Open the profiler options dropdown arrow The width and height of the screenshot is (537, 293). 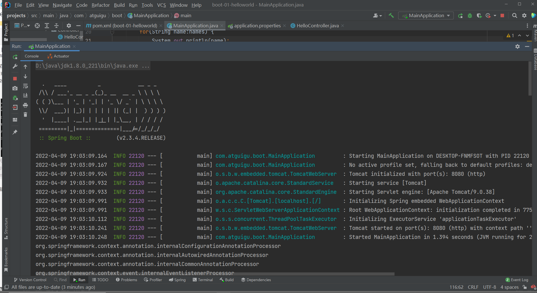point(495,15)
